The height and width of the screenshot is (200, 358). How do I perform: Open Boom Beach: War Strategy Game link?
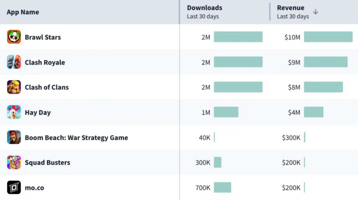[x=76, y=138]
